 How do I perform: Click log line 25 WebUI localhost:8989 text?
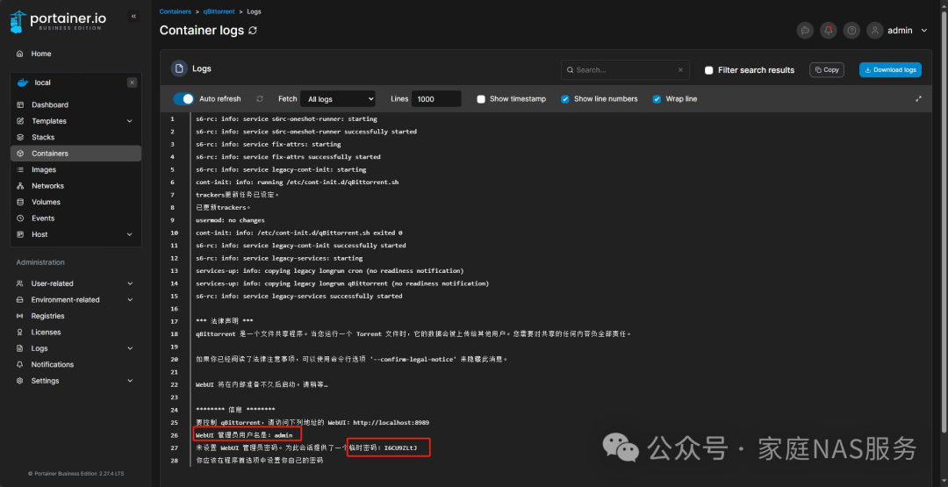tap(312, 422)
